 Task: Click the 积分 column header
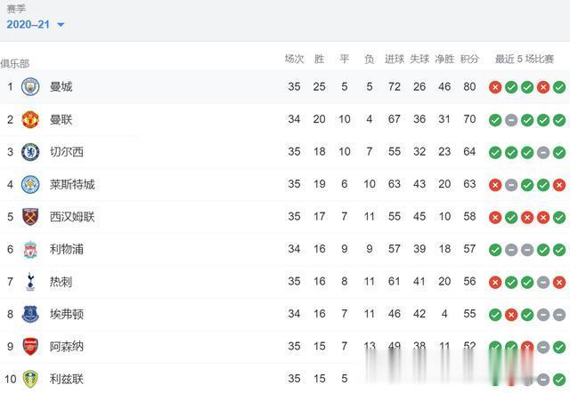click(469, 59)
